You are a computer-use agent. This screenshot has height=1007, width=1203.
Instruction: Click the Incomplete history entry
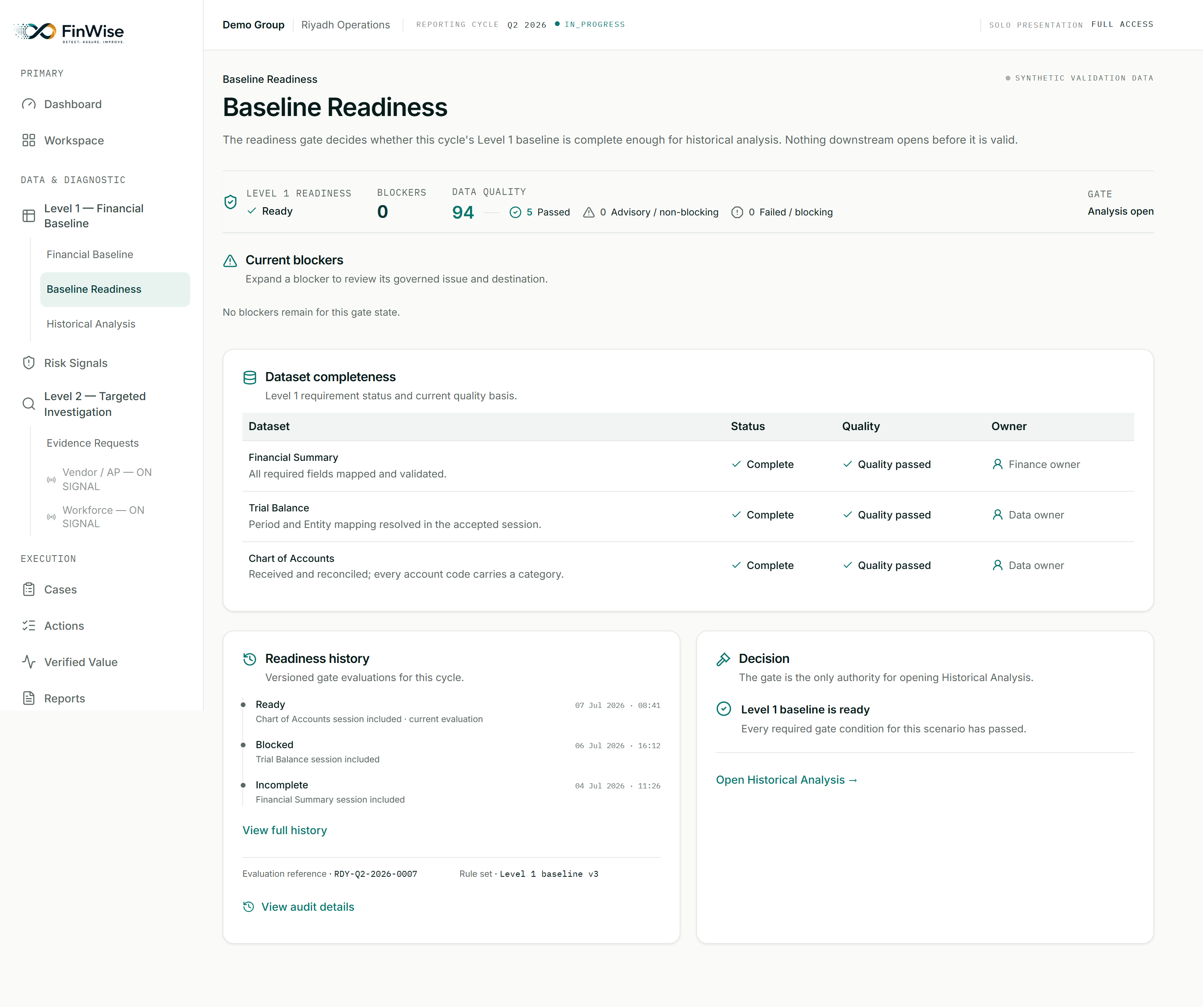pyautogui.click(x=452, y=792)
